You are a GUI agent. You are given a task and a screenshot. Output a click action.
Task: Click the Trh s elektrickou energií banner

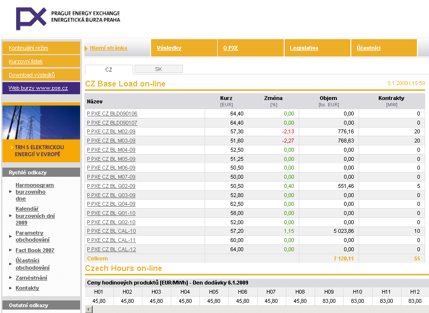point(42,132)
